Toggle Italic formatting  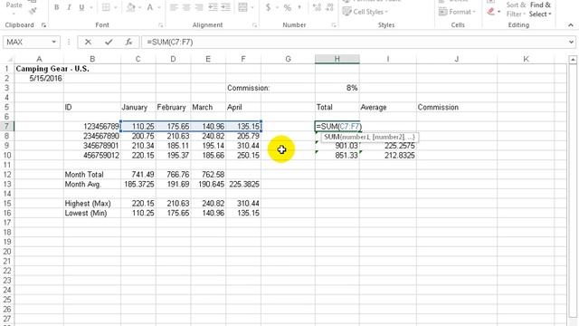[69, 7]
